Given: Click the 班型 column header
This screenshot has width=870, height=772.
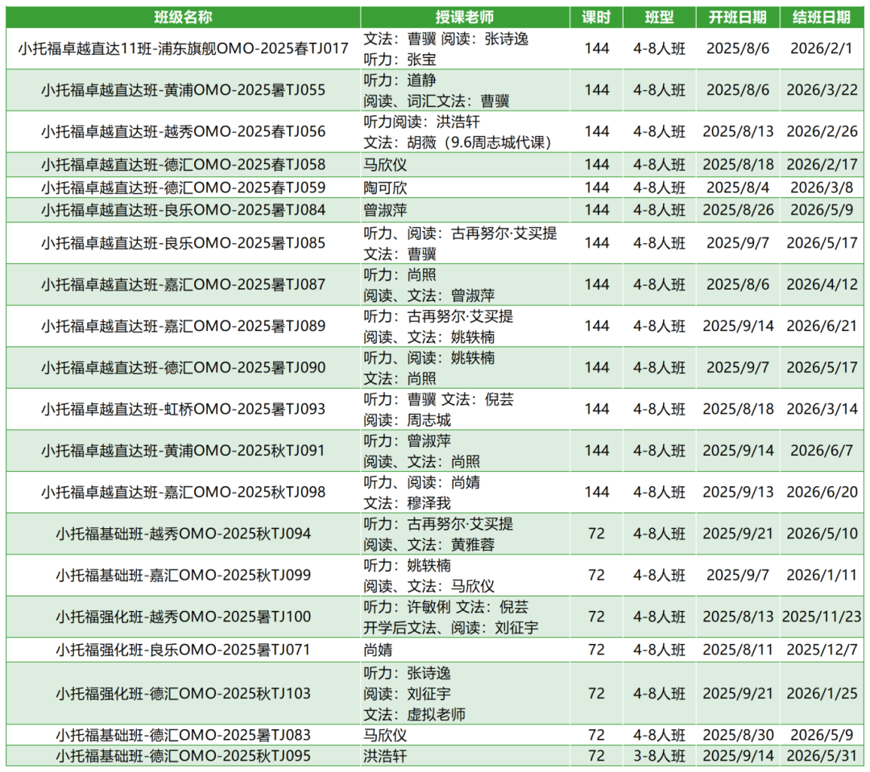Looking at the screenshot, I should [659, 17].
